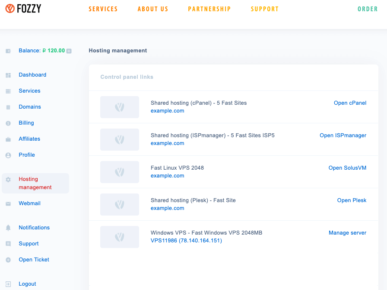Select the Services list icon
The height and width of the screenshot is (290, 387).
pos(8,91)
